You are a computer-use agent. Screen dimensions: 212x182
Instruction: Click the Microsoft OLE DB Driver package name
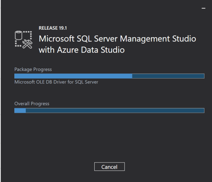56,82
